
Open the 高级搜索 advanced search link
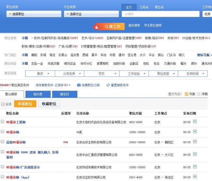[x=134, y=25]
